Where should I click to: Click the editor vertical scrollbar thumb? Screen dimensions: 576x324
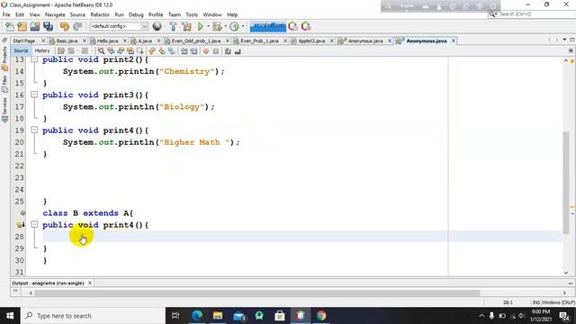[x=566, y=182]
